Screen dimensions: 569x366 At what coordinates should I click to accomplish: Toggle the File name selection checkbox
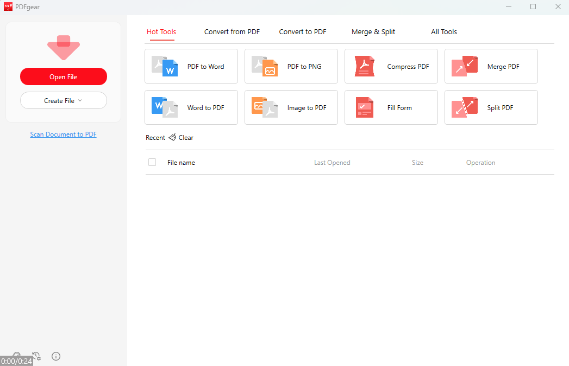pyautogui.click(x=152, y=162)
